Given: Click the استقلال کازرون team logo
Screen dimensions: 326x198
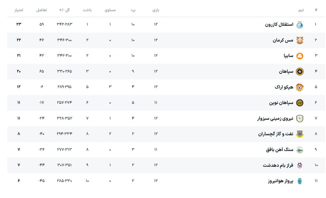Looking at the screenshot, I should coord(300,25).
